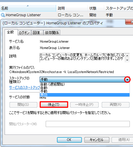Click the description text box
The width and height of the screenshot is (133, 147).
click(82, 58)
